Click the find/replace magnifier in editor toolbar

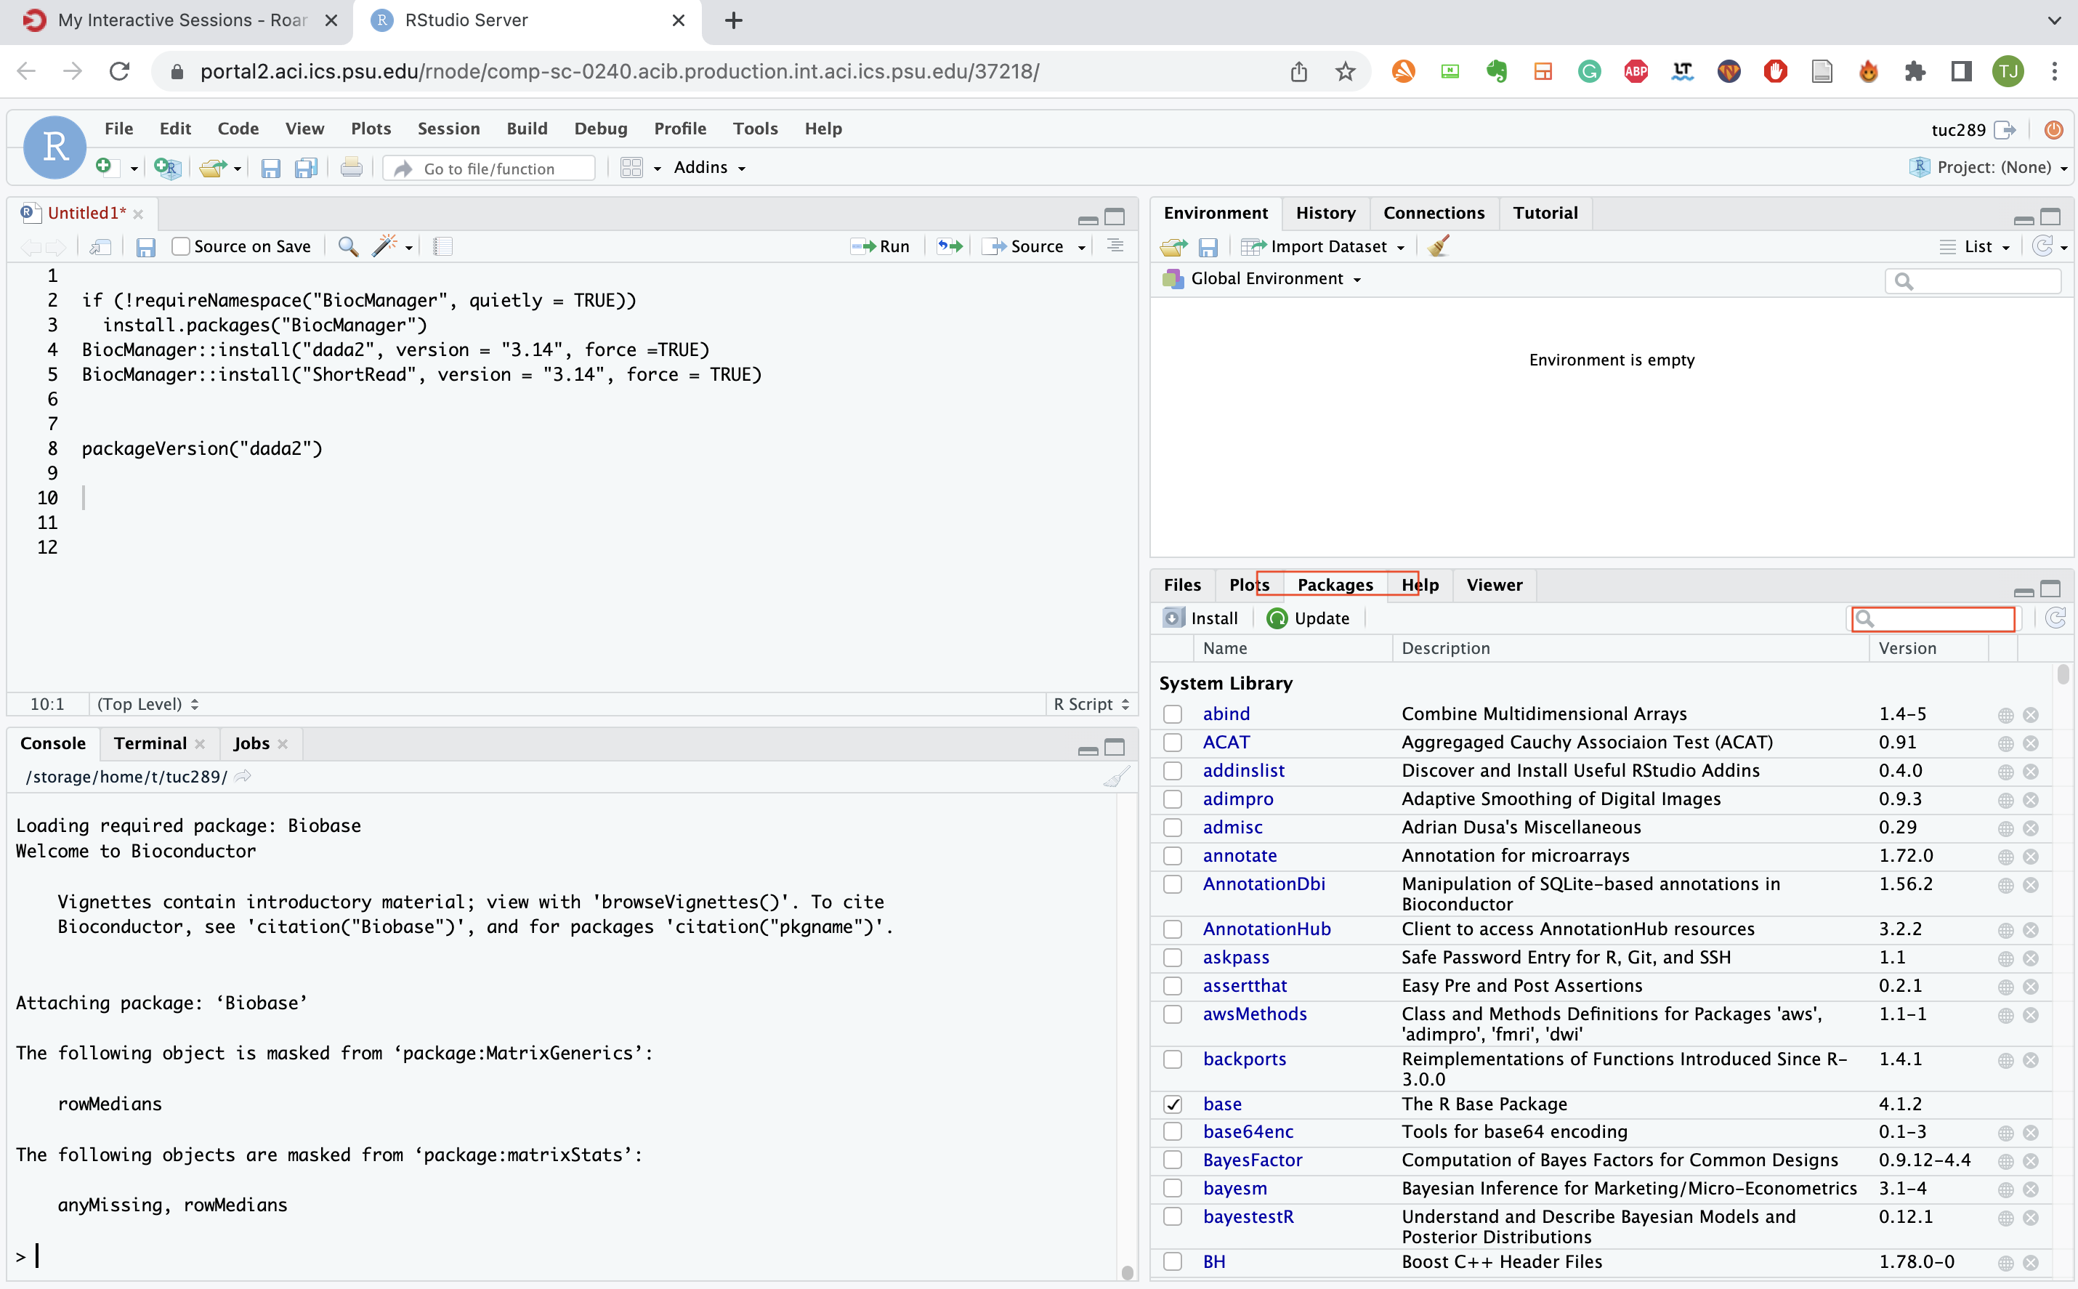(x=348, y=246)
